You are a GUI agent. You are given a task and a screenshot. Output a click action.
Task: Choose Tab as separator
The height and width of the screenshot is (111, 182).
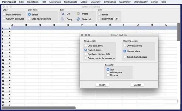coord(108,69)
